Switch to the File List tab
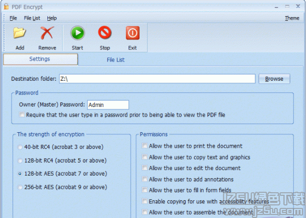 (x=115, y=60)
